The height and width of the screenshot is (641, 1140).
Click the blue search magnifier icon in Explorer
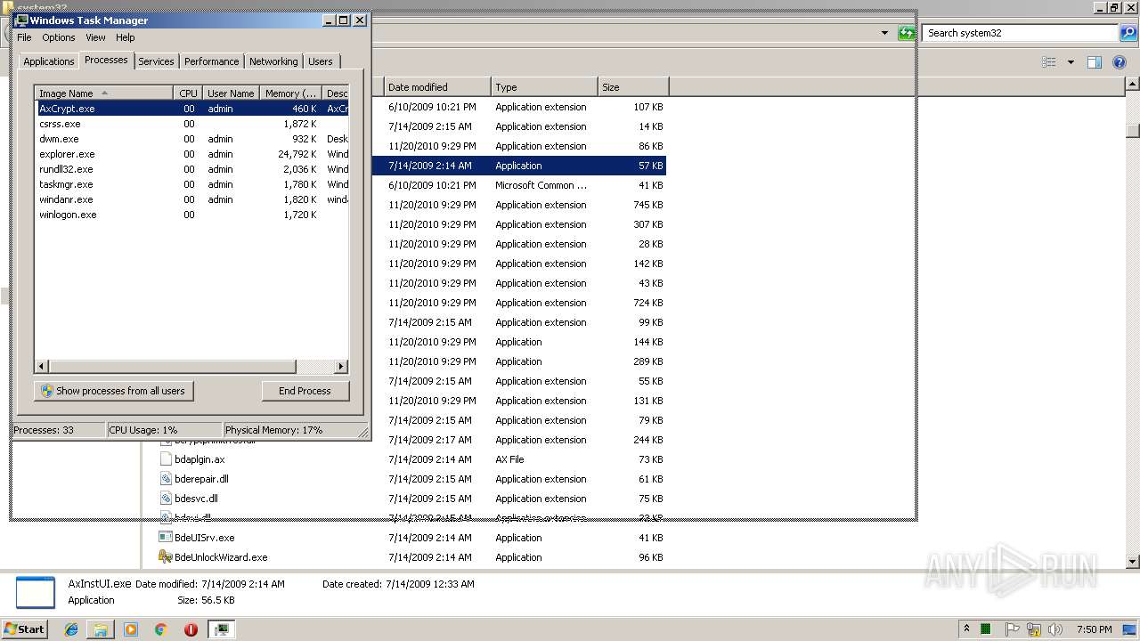point(1128,33)
